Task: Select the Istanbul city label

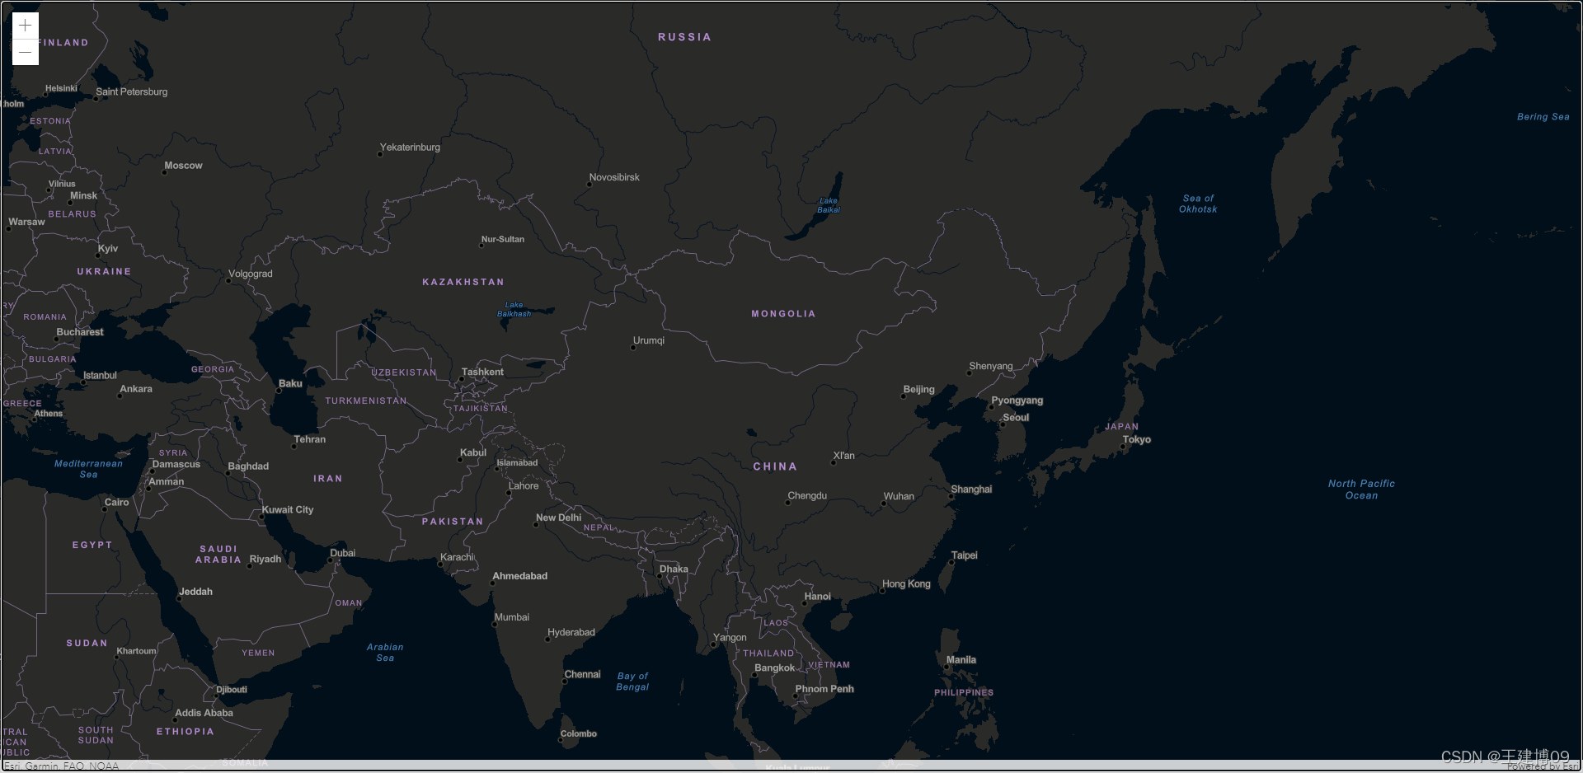Action: [x=100, y=376]
